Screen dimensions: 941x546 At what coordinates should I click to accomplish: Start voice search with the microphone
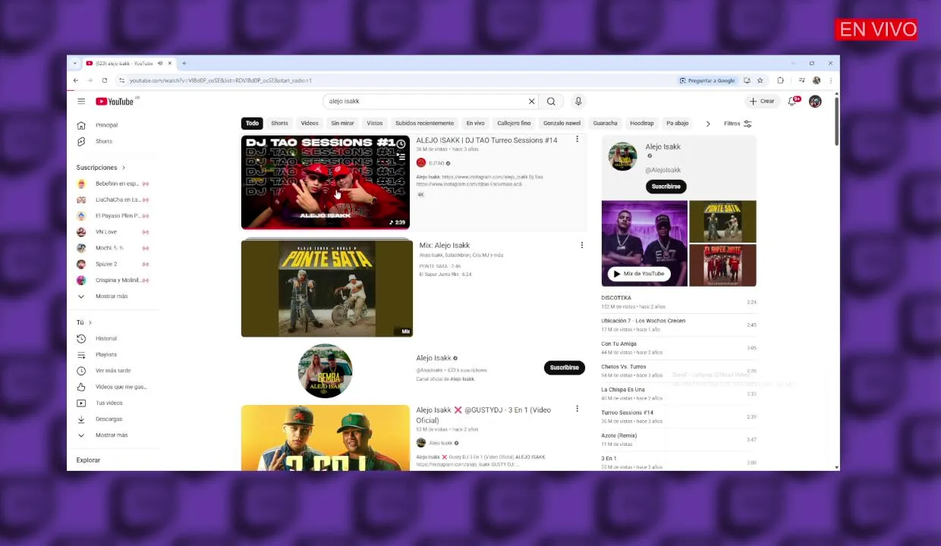578,101
